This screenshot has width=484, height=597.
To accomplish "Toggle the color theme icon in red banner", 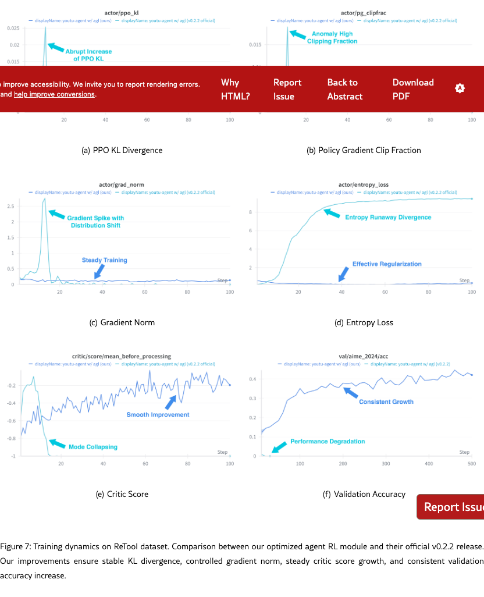I will (460, 88).
